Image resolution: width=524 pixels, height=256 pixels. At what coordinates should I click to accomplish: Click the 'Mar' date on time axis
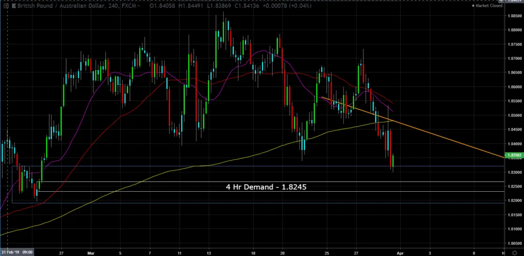tap(91, 252)
